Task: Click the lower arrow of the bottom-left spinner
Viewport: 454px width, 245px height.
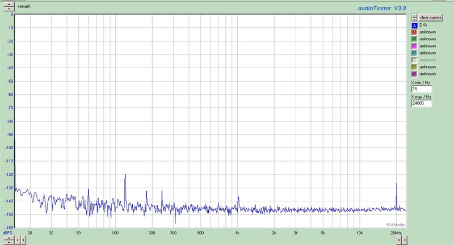Action: (x=9, y=242)
